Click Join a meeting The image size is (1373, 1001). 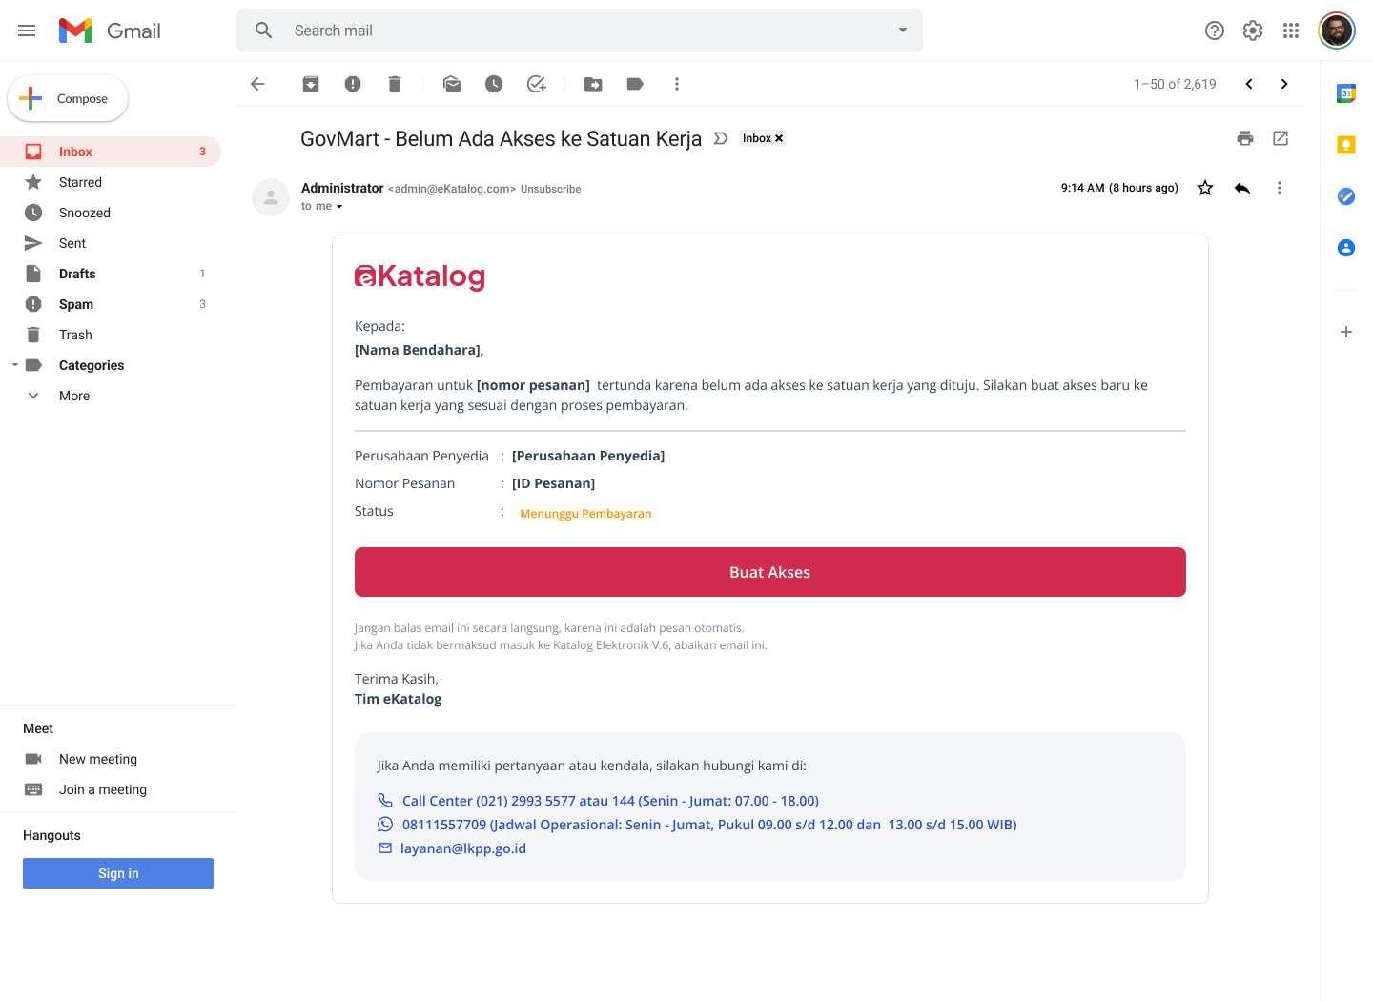pos(103,789)
